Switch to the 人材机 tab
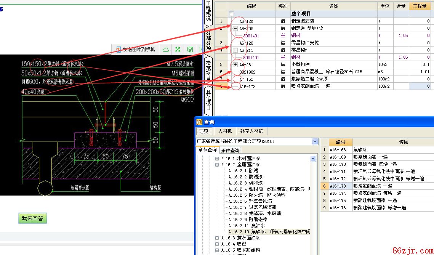The image size is (434, 255). coord(225,131)
